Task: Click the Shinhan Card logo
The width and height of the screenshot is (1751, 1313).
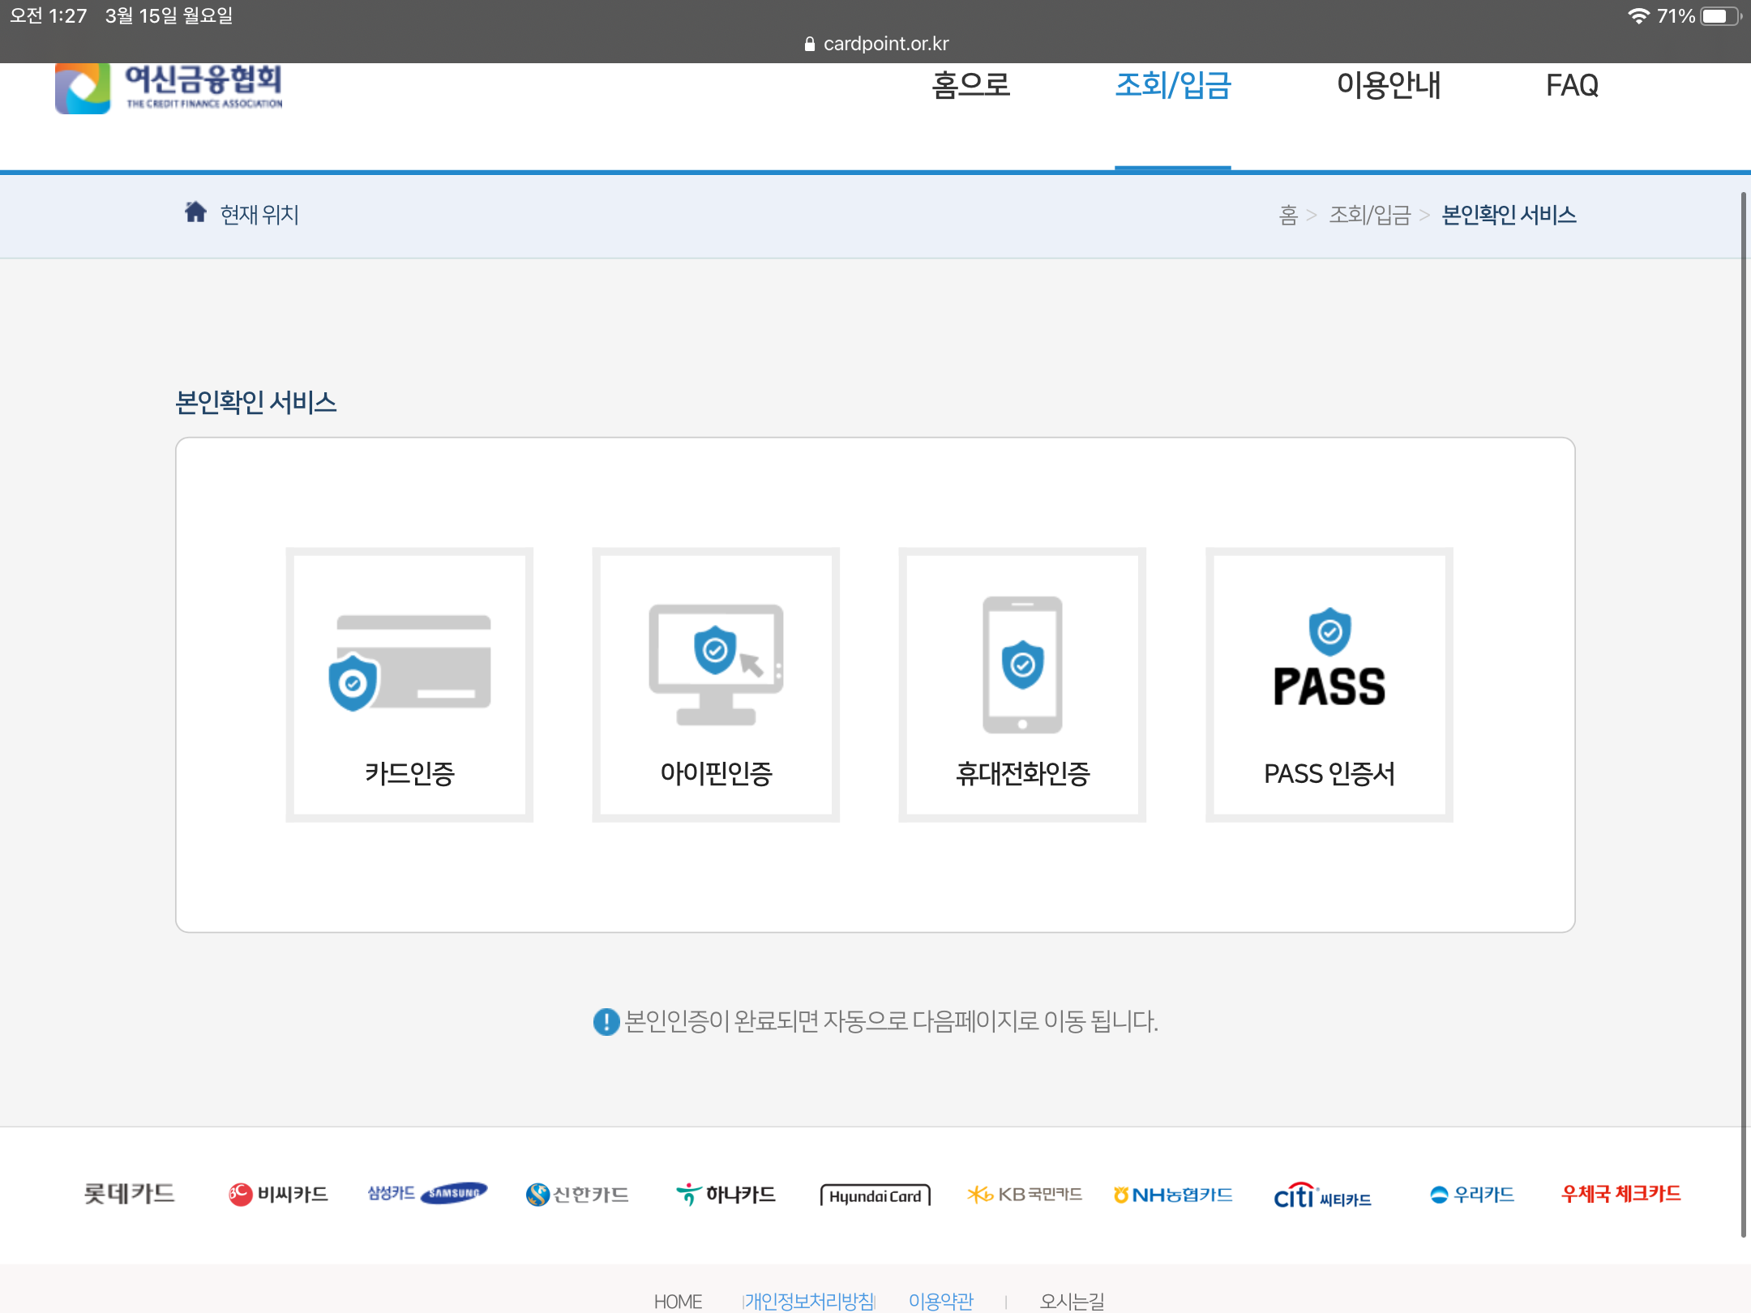Action: tap(577, 1194)
